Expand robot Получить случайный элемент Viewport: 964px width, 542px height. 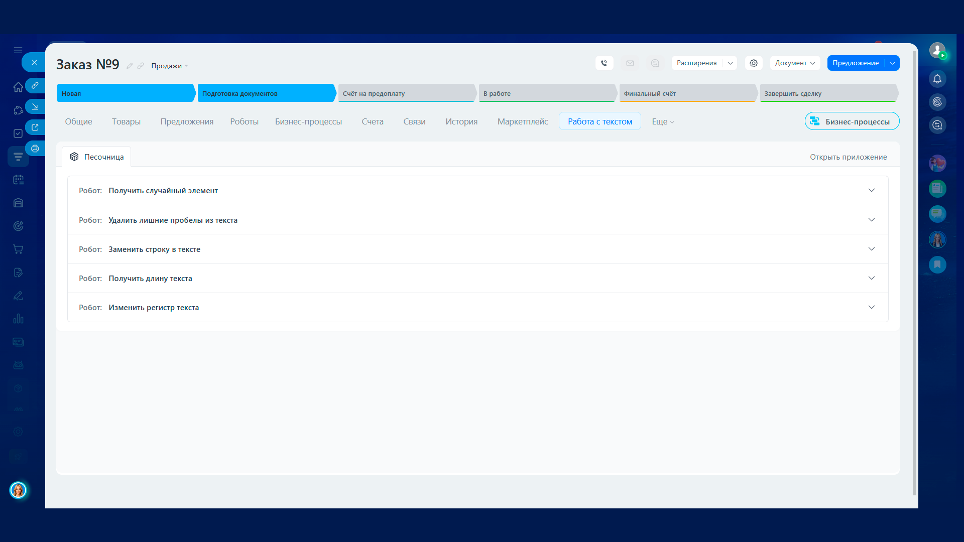coord(871,190)
